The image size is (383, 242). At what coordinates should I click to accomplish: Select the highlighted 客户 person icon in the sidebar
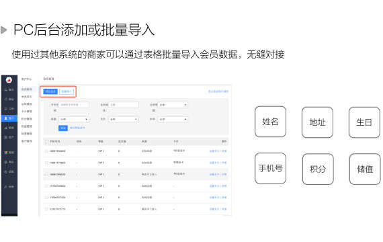(x=6, y=118)
